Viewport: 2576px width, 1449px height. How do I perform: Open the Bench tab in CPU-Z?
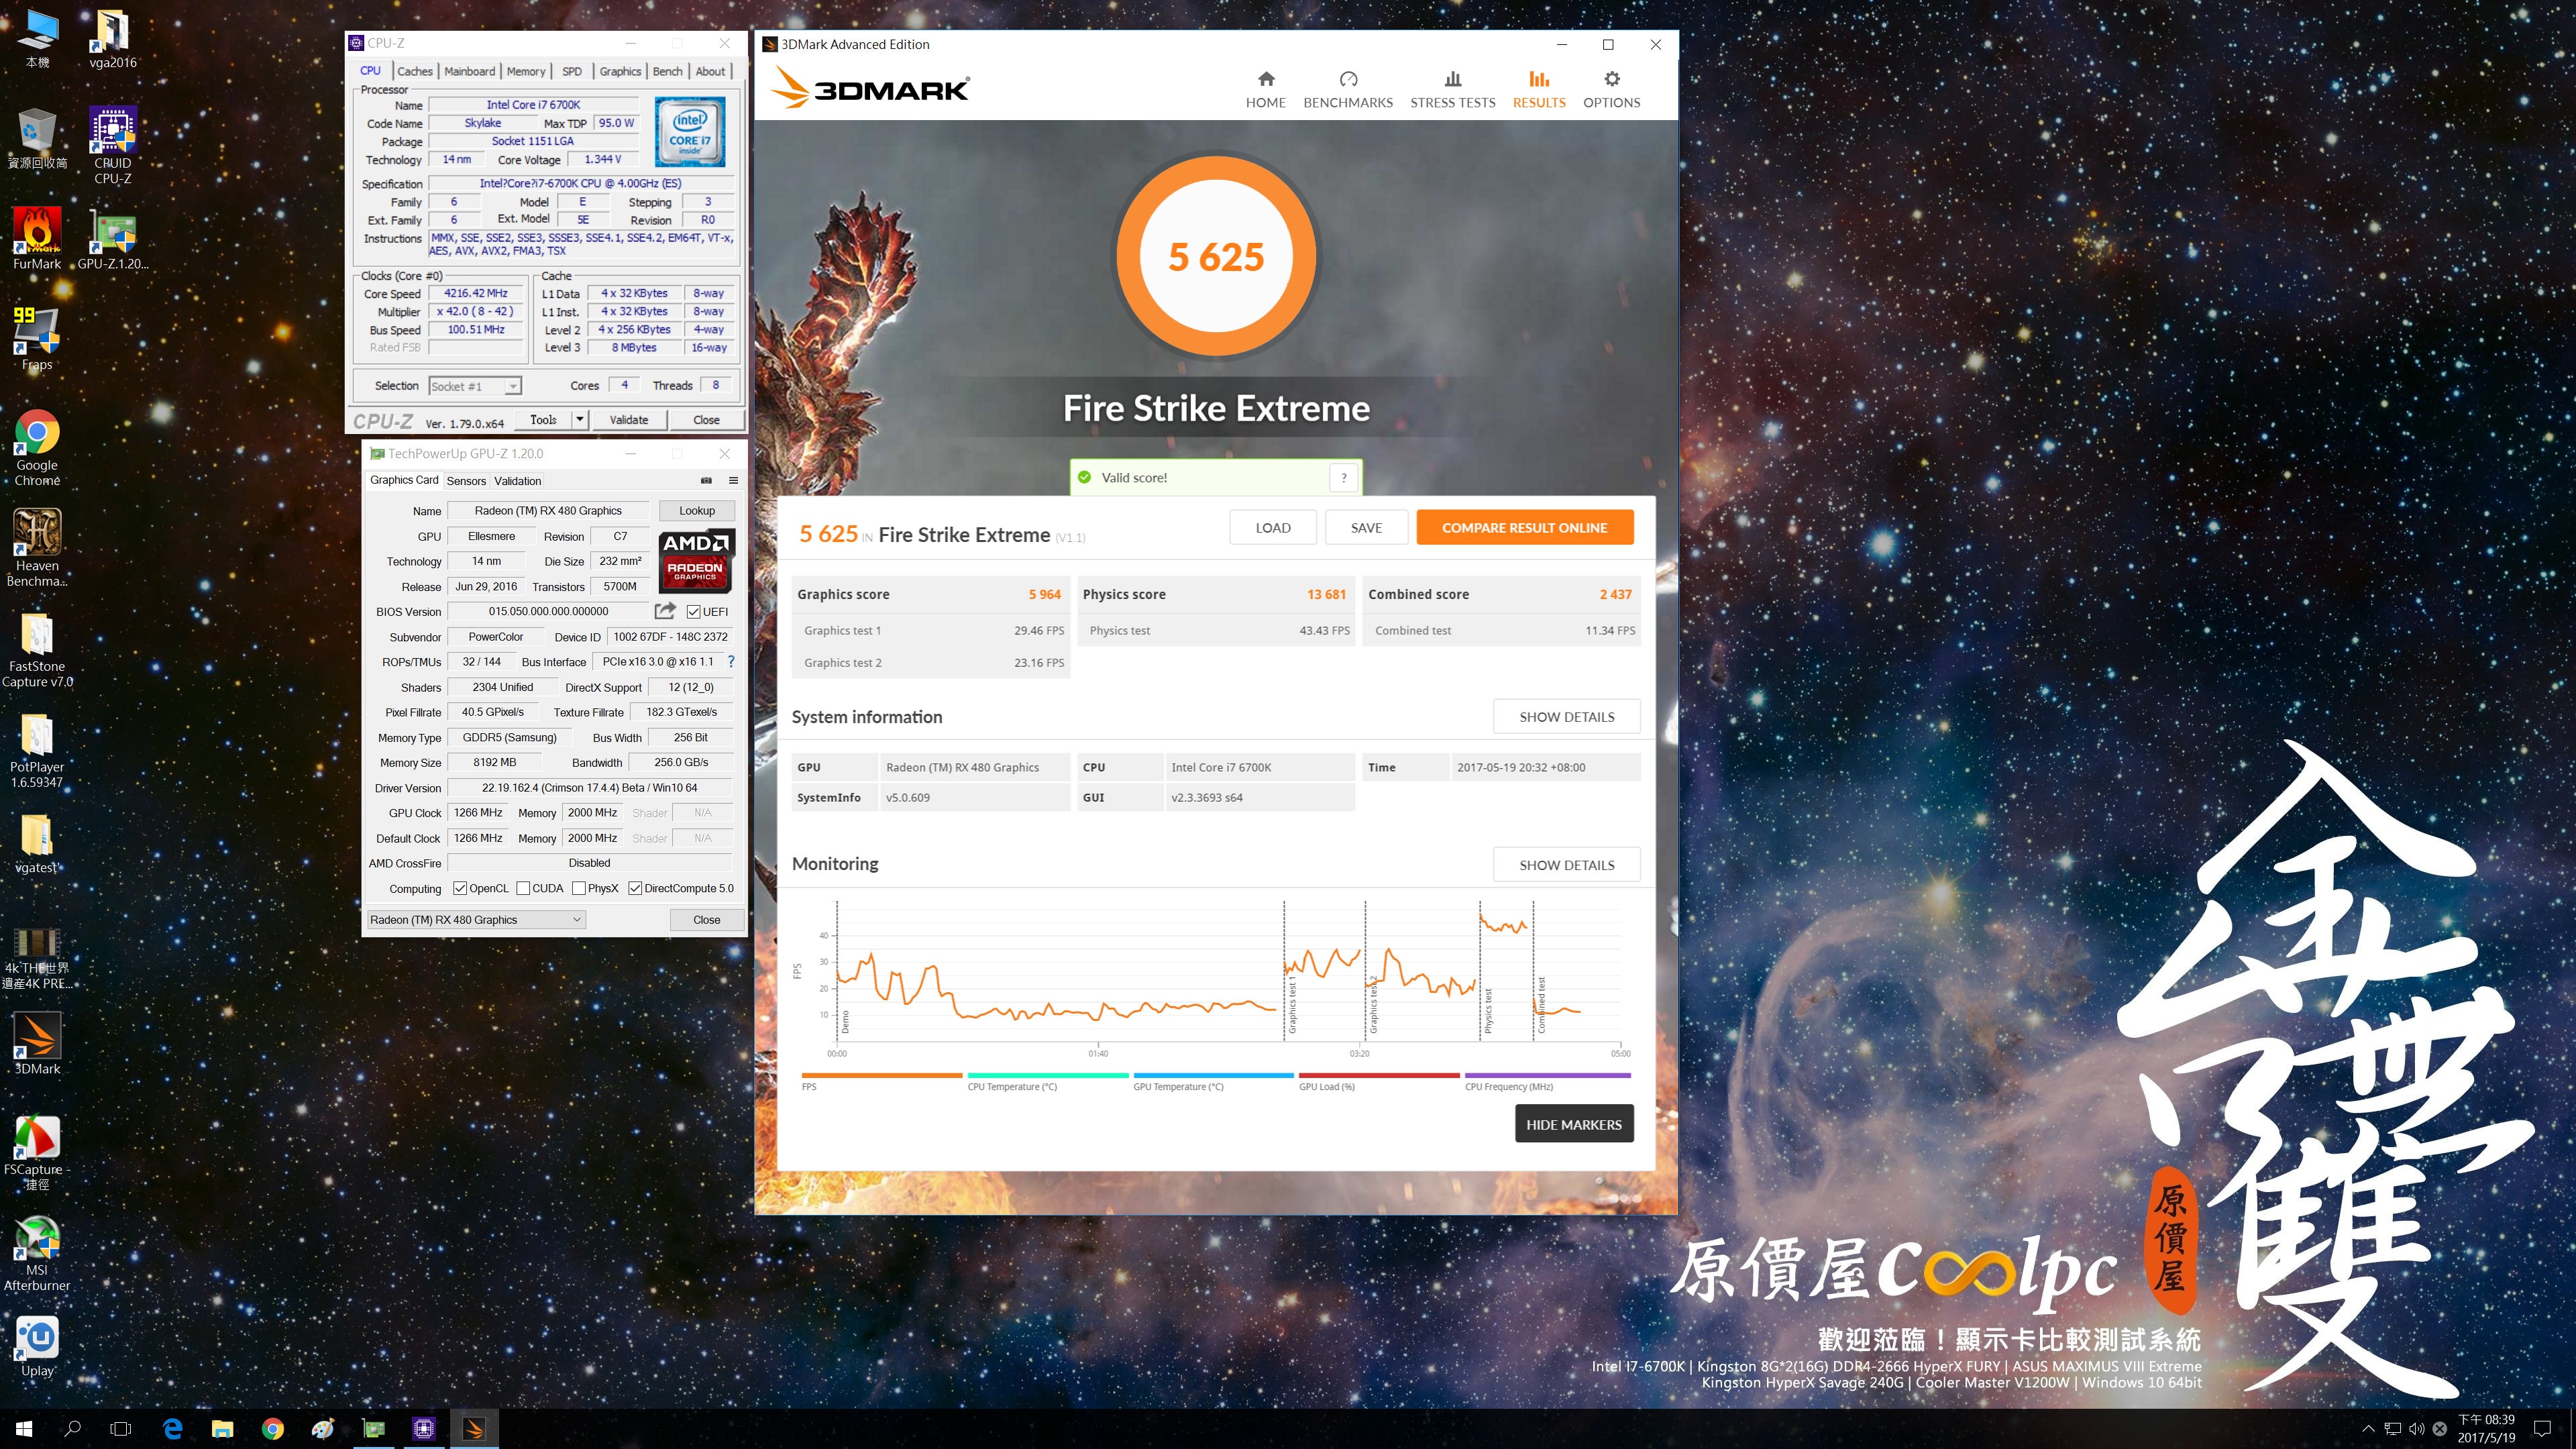click(668, 71)
